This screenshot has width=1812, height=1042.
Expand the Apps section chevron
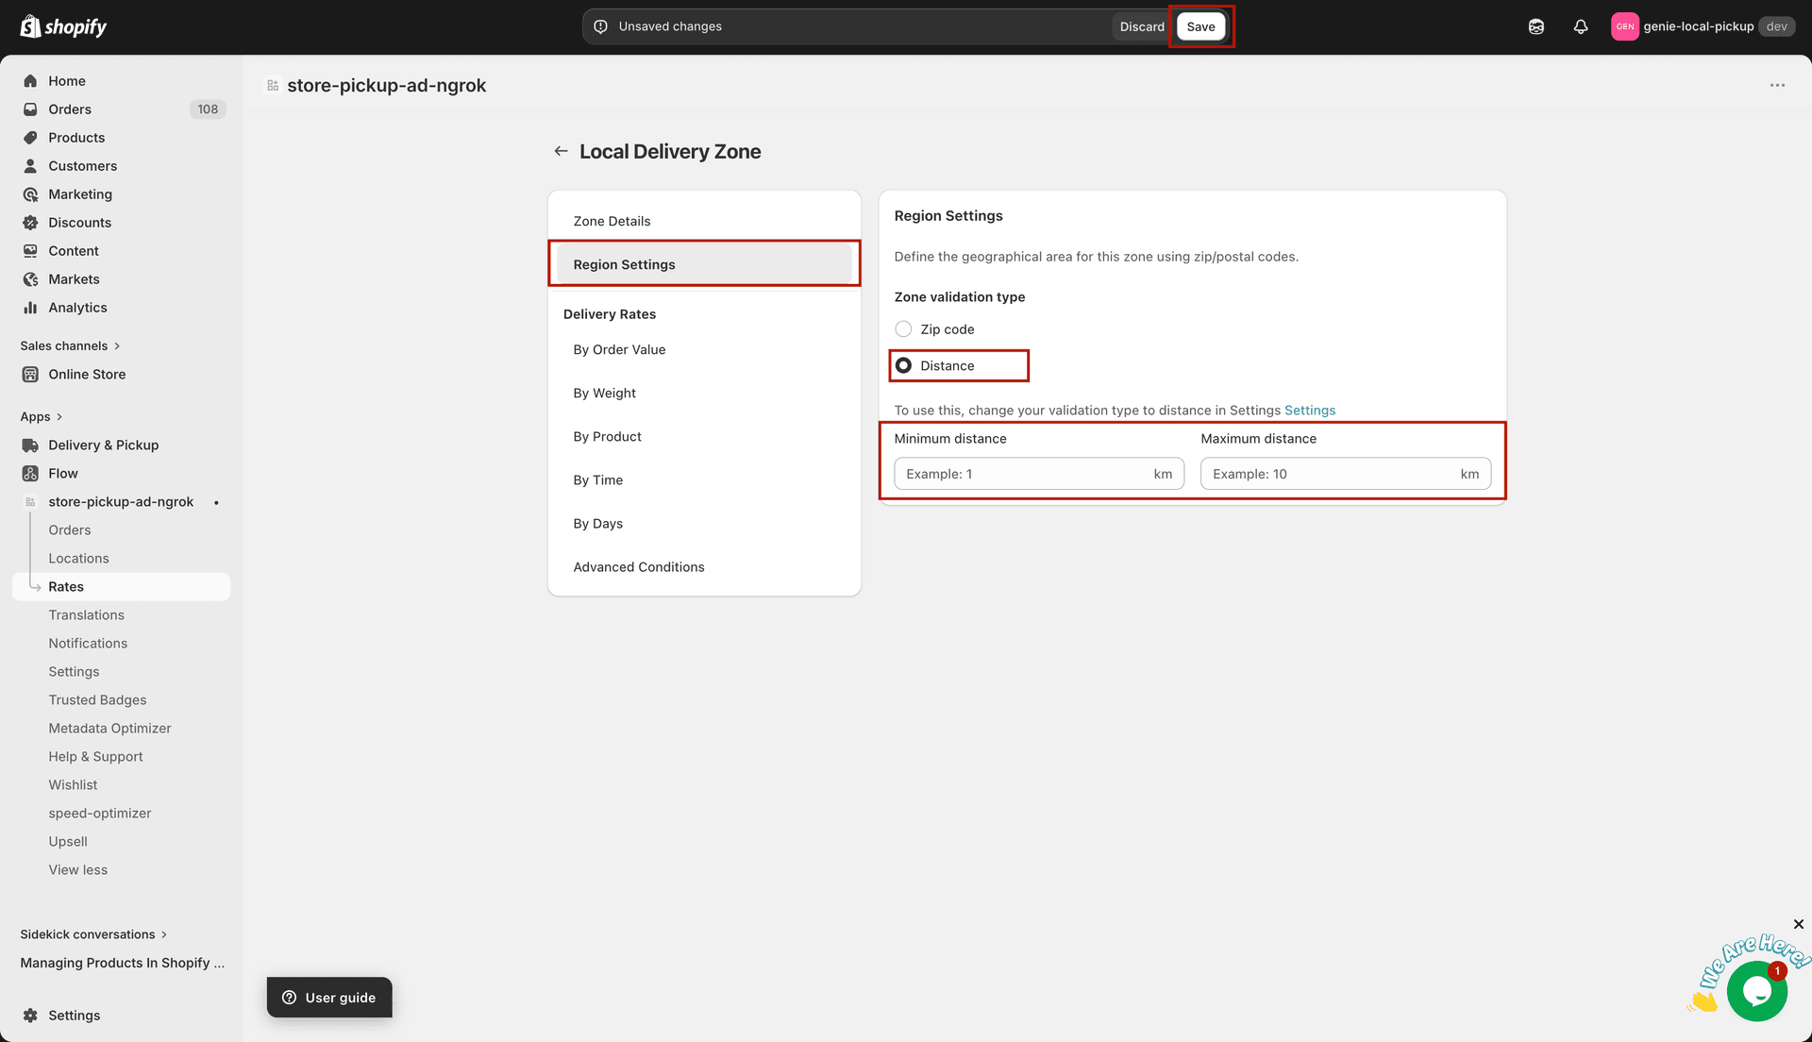tap(59, 417)
